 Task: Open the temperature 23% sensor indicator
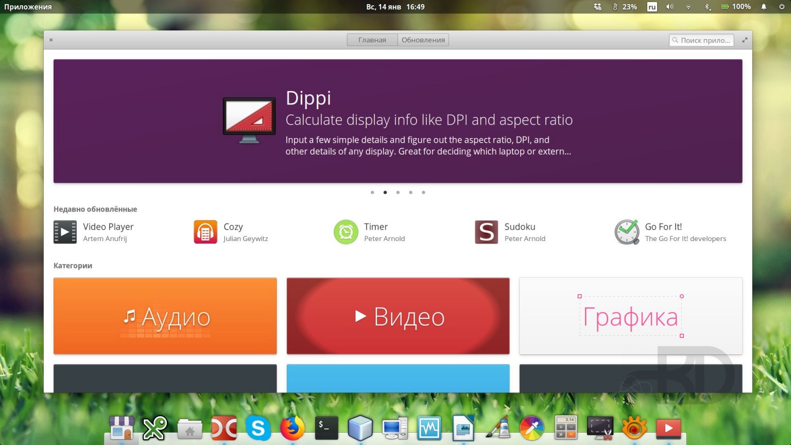pyautogui.click(x=625, y=7)
